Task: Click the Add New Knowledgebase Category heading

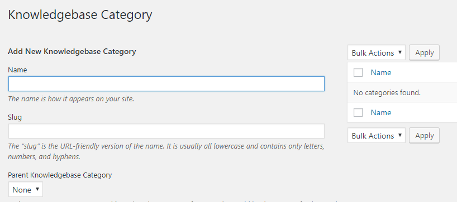Action: point(72,51)
